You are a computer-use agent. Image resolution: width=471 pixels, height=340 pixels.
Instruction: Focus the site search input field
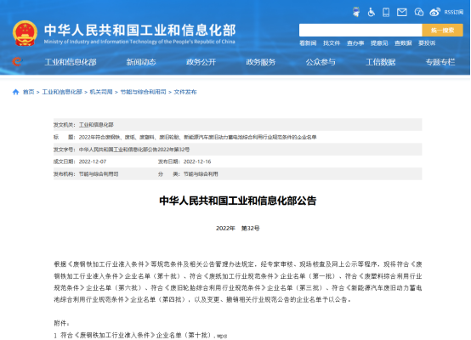(360, 31)
